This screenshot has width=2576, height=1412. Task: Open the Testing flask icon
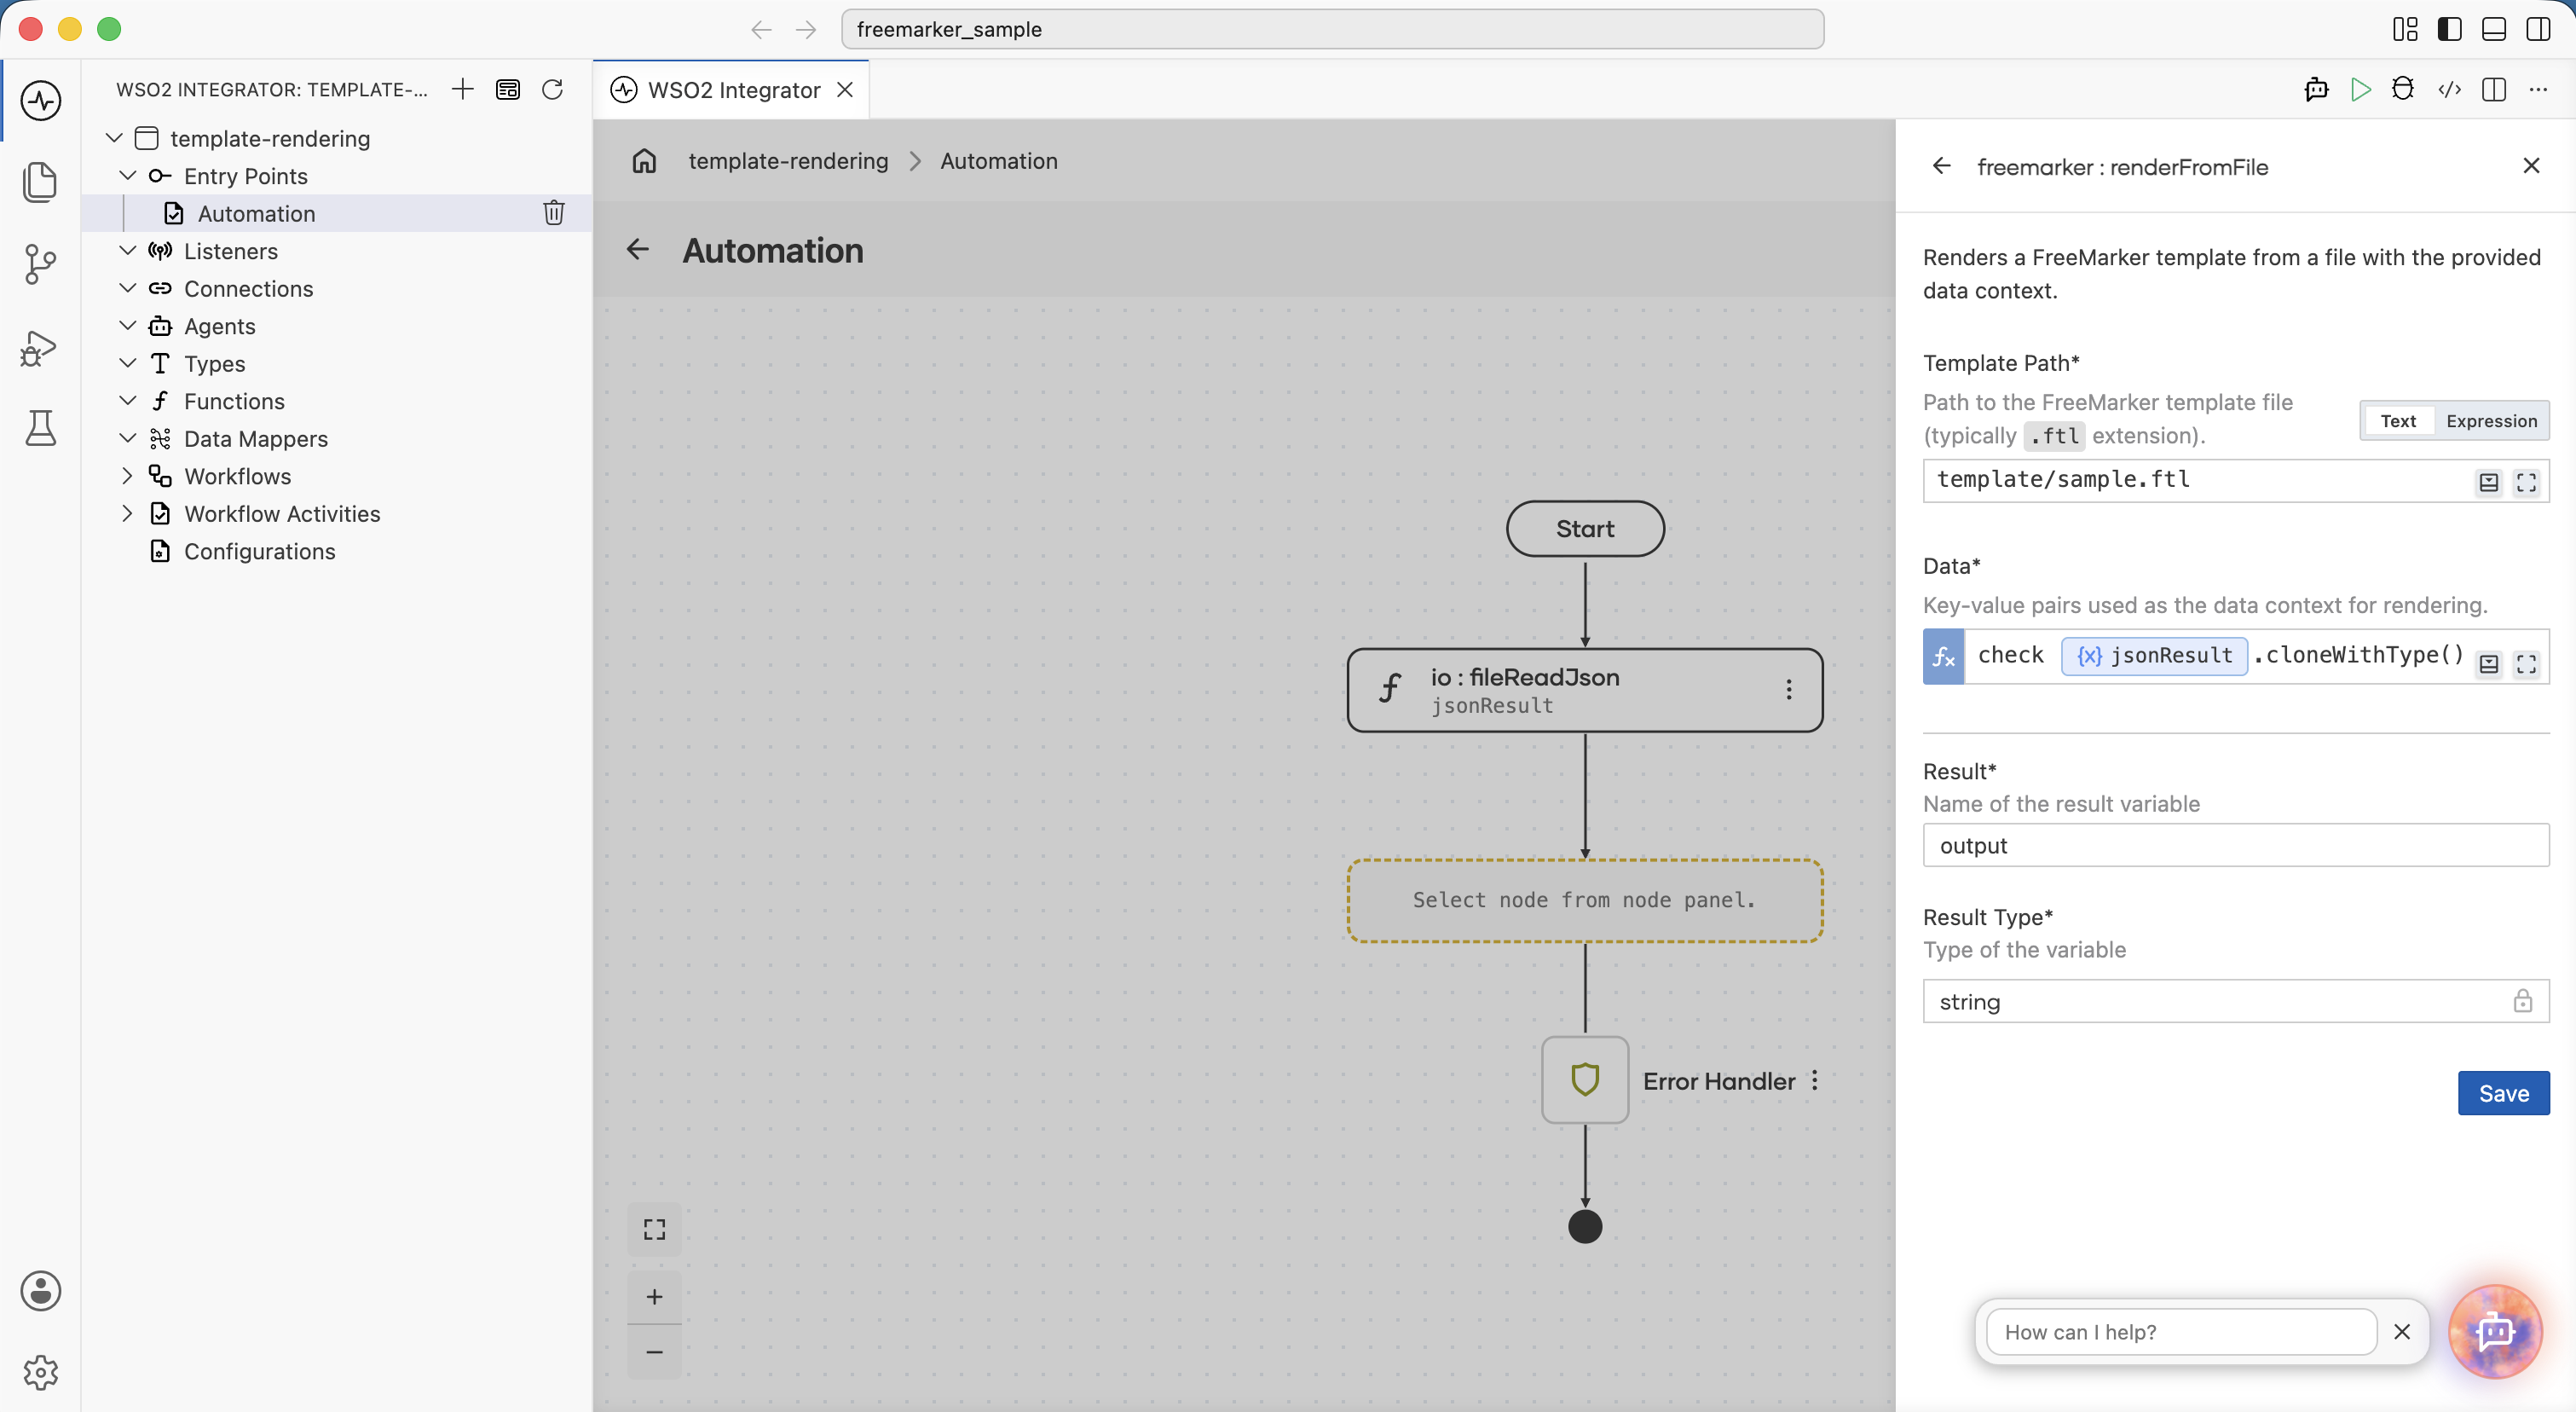(41, 428)
